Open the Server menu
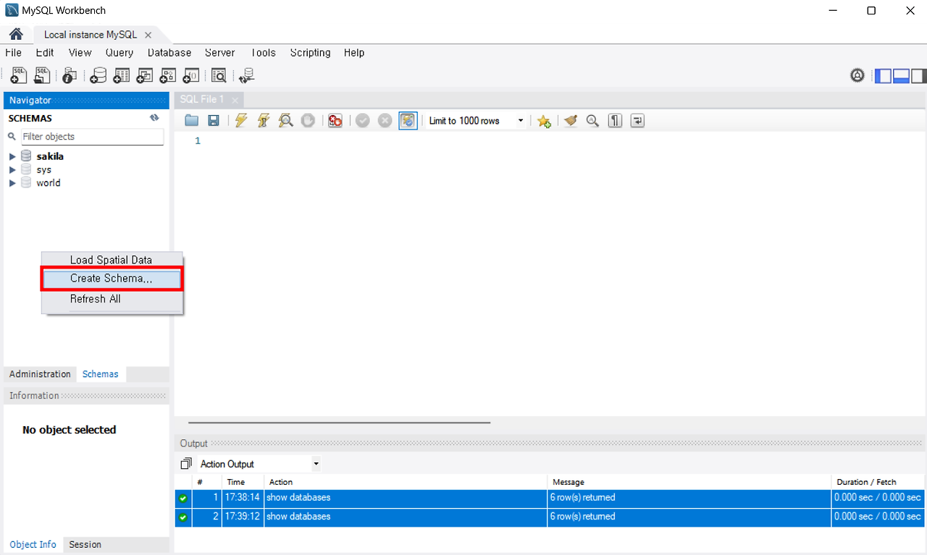This screenshot has width=927, height=555. (x=220, y=53)
